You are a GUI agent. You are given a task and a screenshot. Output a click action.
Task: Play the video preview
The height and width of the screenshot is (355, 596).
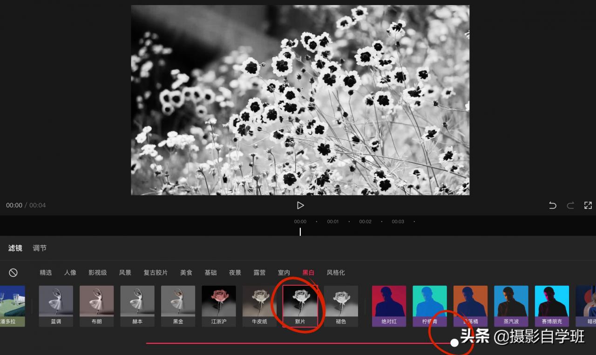(x=300, y=205)
